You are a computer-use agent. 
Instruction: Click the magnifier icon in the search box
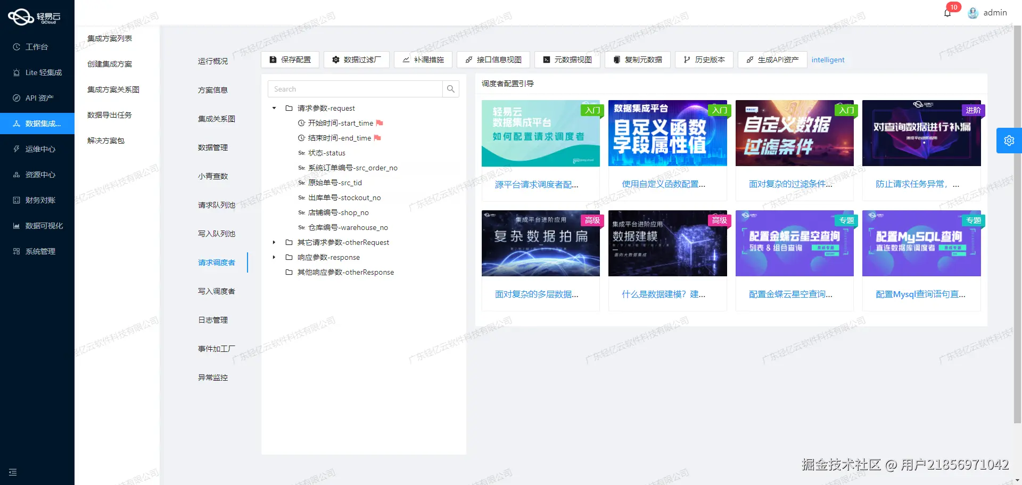tap(450, 88)
